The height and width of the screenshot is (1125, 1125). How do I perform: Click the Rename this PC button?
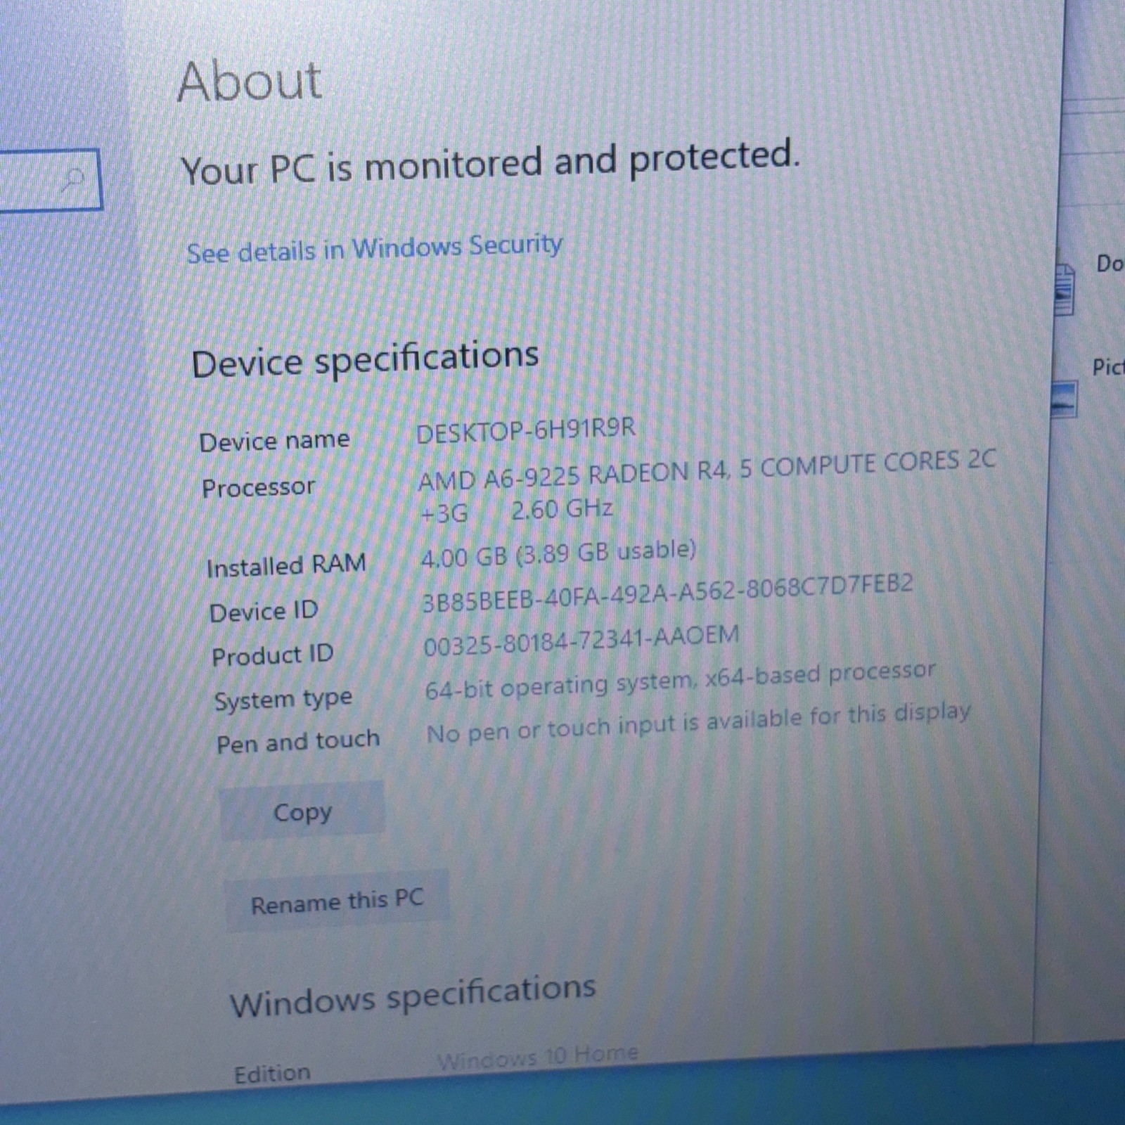coord(337,901)
